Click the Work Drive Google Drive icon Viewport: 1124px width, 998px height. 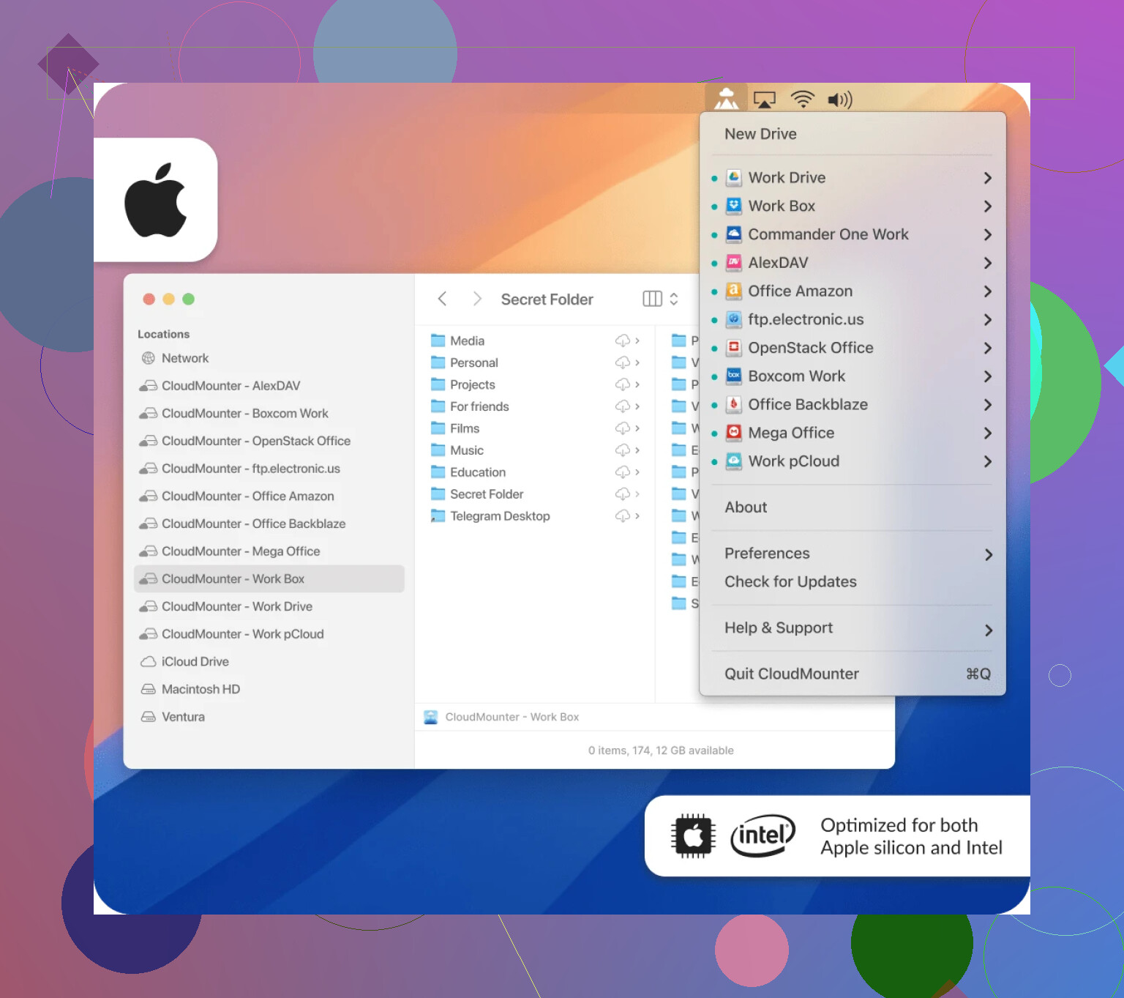(x=734, y=177)
